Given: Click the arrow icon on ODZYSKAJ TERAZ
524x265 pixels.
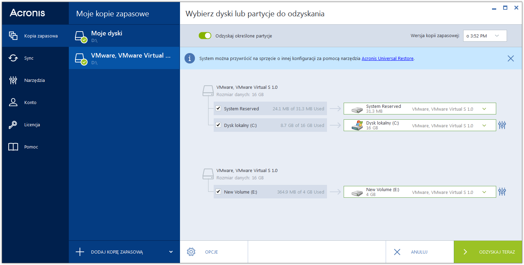Looking at the screenshot, I should point(465,252).
